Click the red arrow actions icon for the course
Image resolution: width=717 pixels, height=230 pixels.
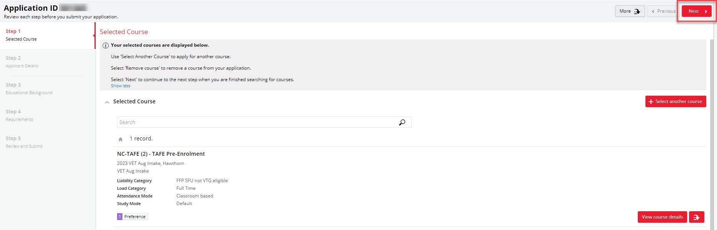coord(696,217)
